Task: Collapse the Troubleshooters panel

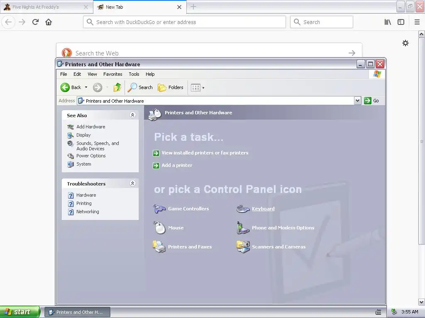Action: tap(132, 183)
